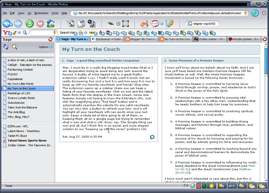Open the Tools menu
The width and height of the screenshot is (269, 193).
(55, 13)
